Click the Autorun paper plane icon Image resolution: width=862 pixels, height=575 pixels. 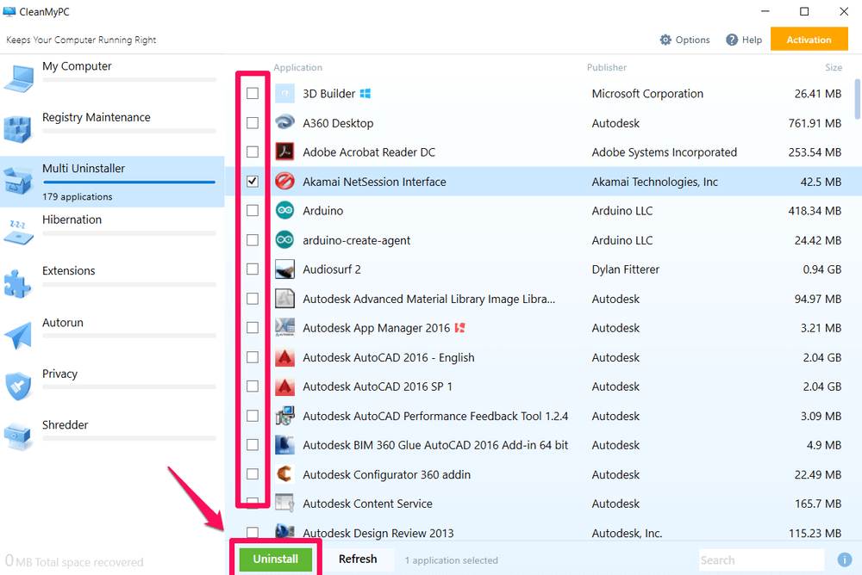[x=17, y=335]
